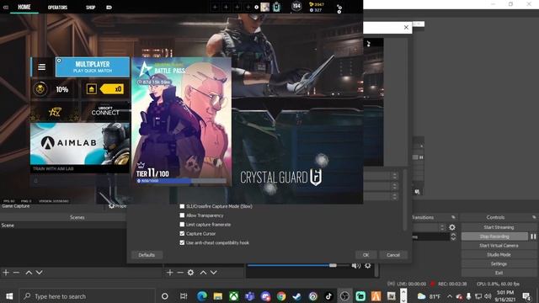Open the battle pass ticket icon tab

coord(109,8)
